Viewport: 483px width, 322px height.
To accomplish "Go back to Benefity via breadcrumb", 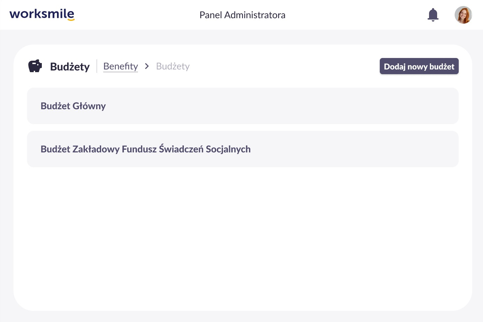I will pyautogui.click(x=120, y=66).
